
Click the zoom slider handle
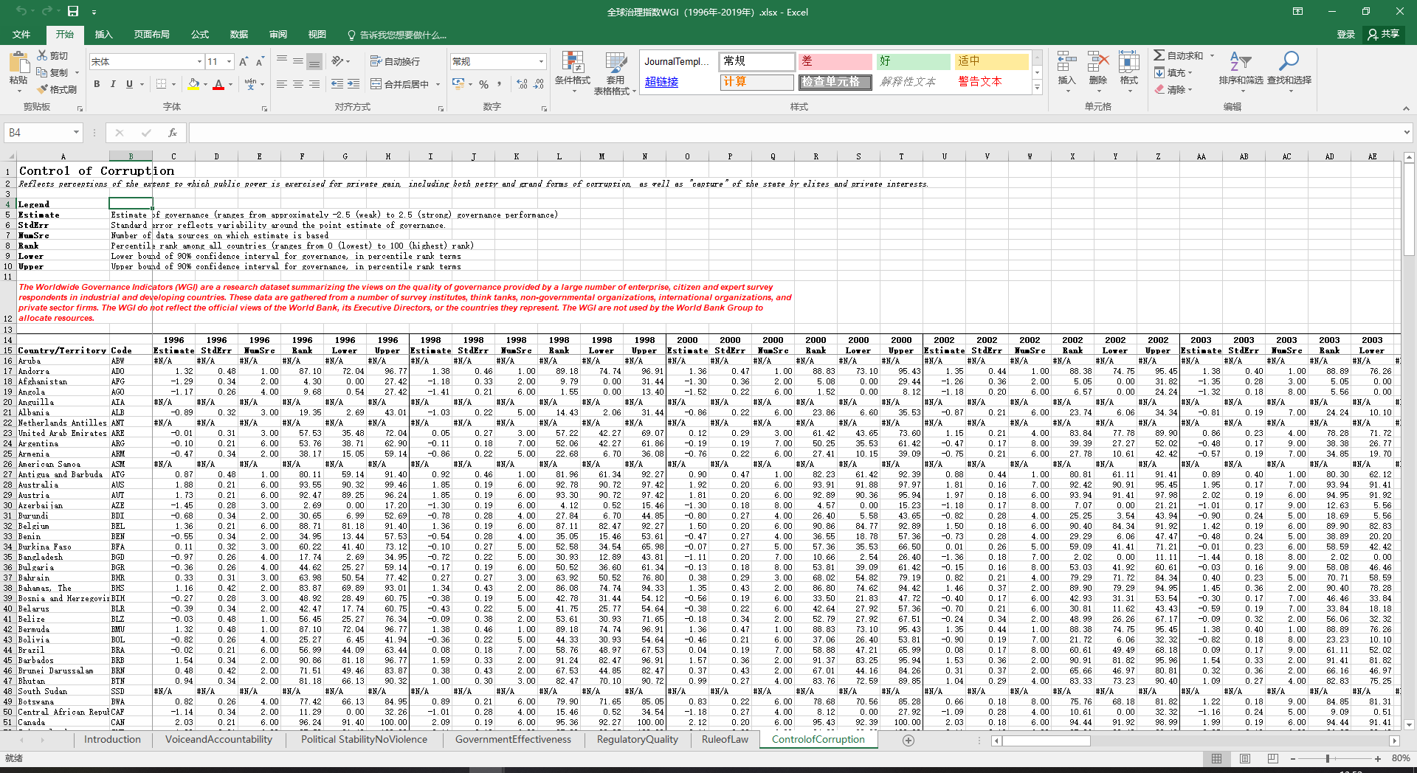1327,758
